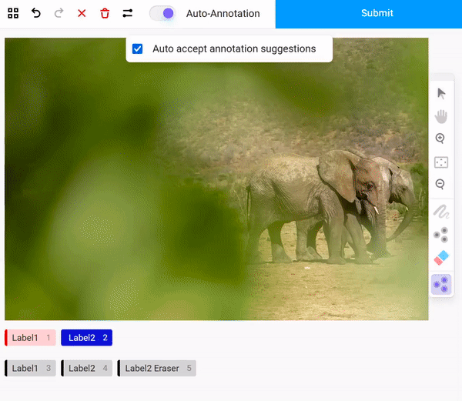Select the highlighted purple smart keypoint tool
Image resolution: width=462 pixels, height=401 pixels.
point(441,284)
